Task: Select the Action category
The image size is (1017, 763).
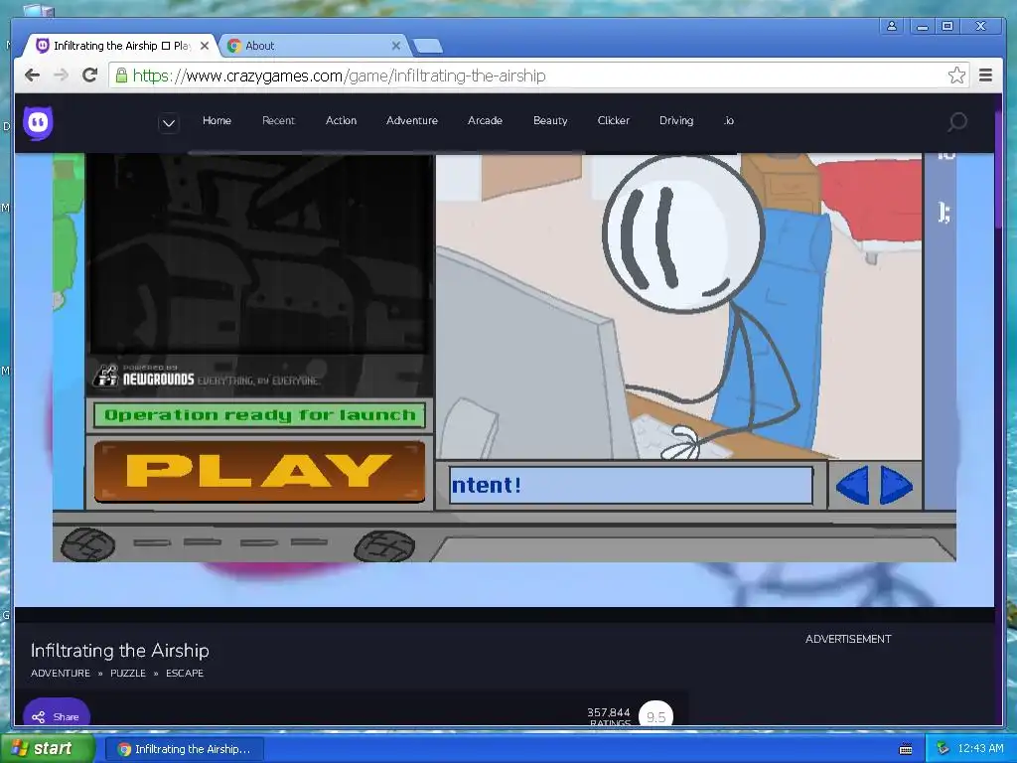Action: point(342,120)
